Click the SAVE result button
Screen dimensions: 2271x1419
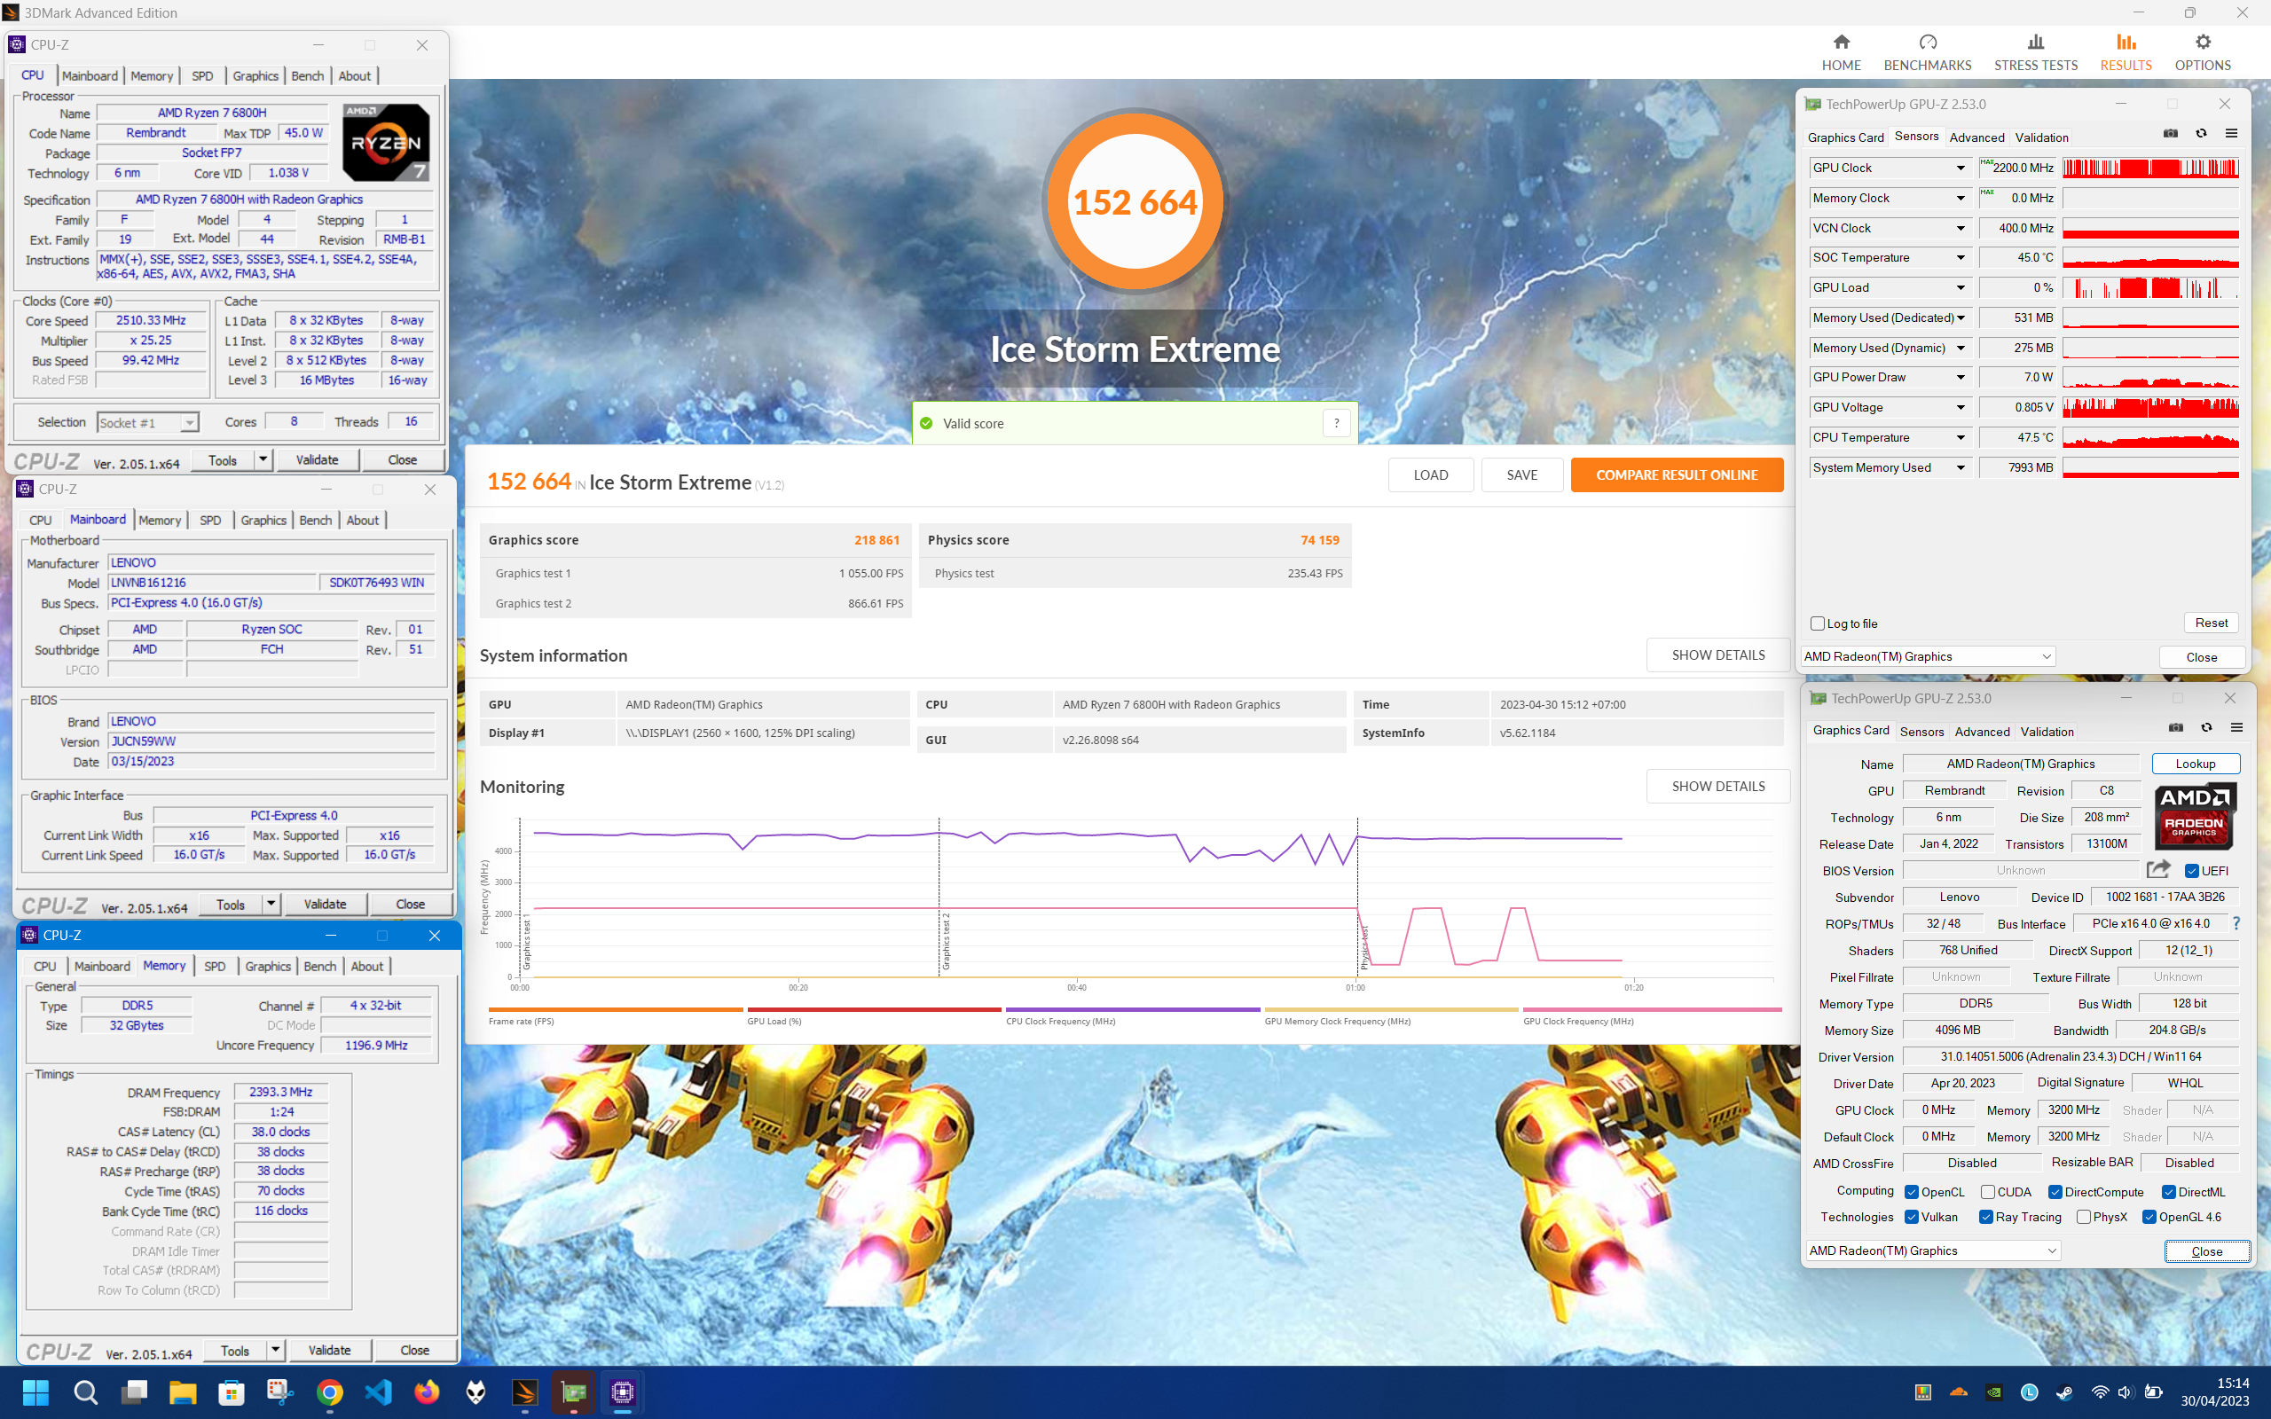tap(1521, 474)
